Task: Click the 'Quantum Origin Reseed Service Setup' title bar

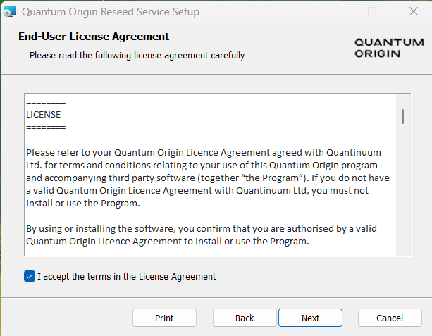Action: [x=111, y=12]
